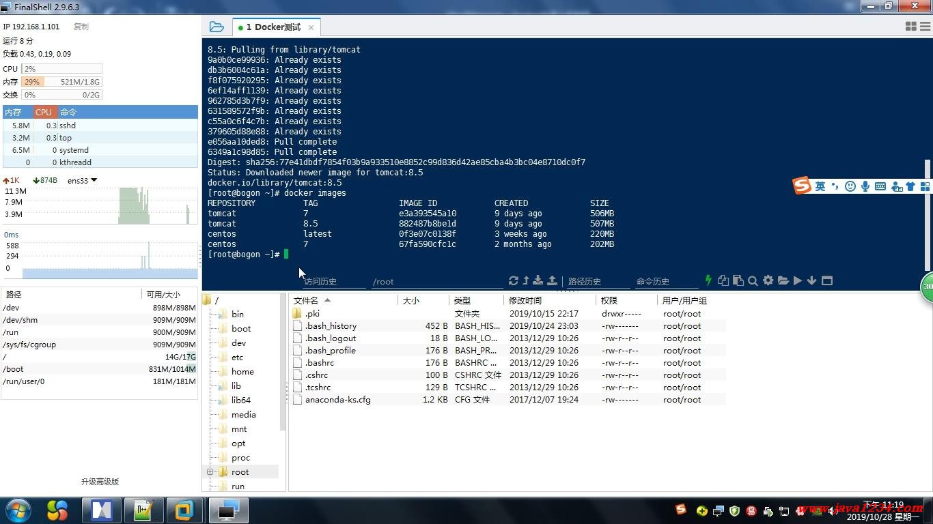This screenshot has width=933, height=524.
Task: Open the ens33 network interface dropdown
Action: pos(83,180)
